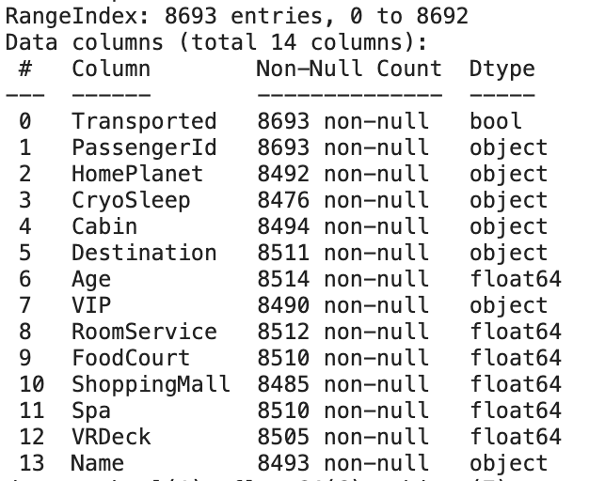The height and width of the screenshot is (481, 589).
Task: Click the 'Dtype' header text
Action: (501, 69)
